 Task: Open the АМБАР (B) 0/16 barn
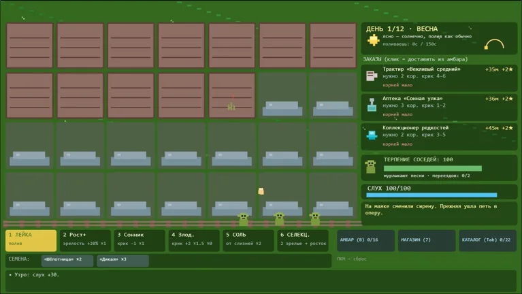[x=365, y=240]
